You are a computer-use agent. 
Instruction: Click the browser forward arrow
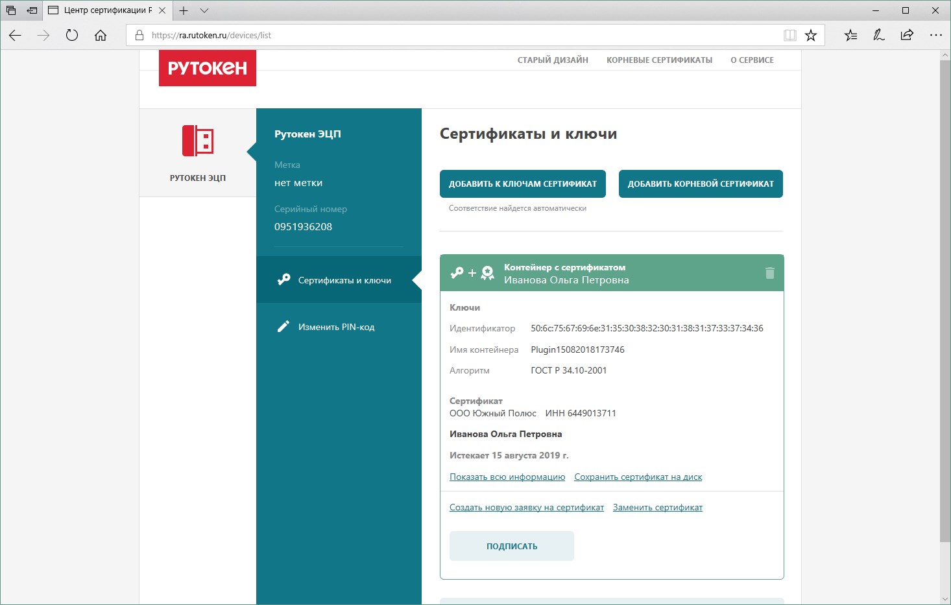[43, 35]
